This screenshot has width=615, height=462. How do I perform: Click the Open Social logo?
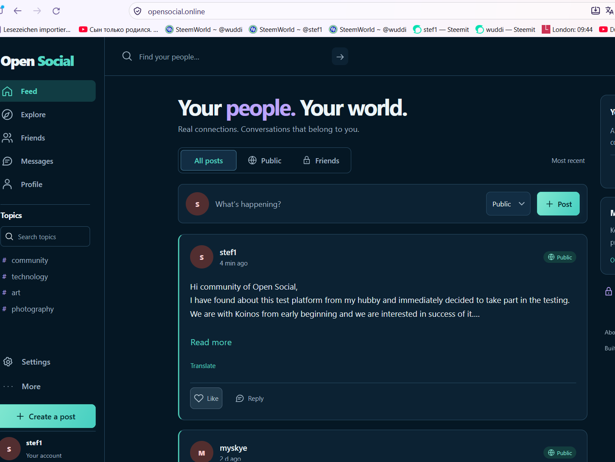[37, 61]
